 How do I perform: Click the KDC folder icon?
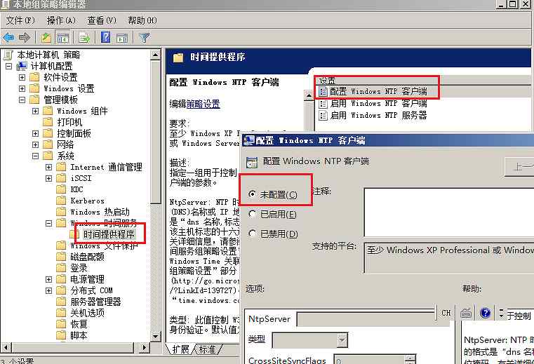(61, 189)
